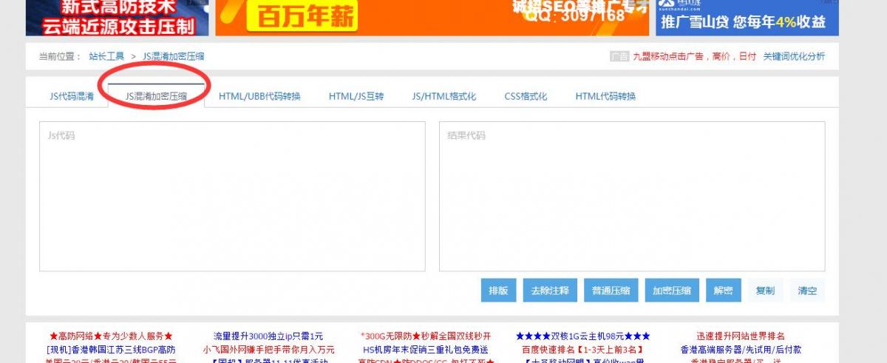Screen dimensions: 887x363
Task: Open ★高防网络★专为少数人服务★ link
Action: (111, 336)
